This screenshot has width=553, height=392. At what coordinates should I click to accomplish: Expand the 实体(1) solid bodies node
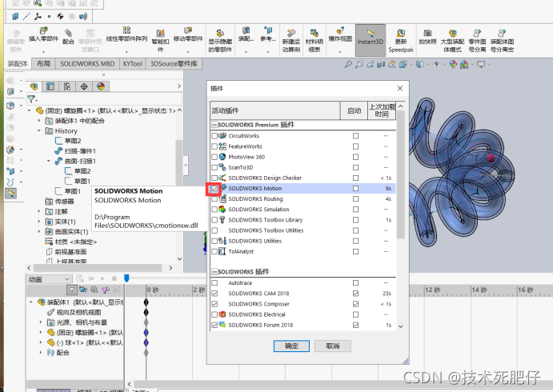[x=39, y=222]
